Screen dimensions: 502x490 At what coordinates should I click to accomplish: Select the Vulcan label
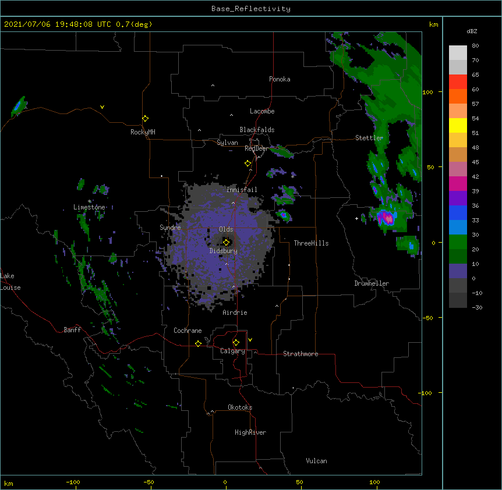point(316,461)
